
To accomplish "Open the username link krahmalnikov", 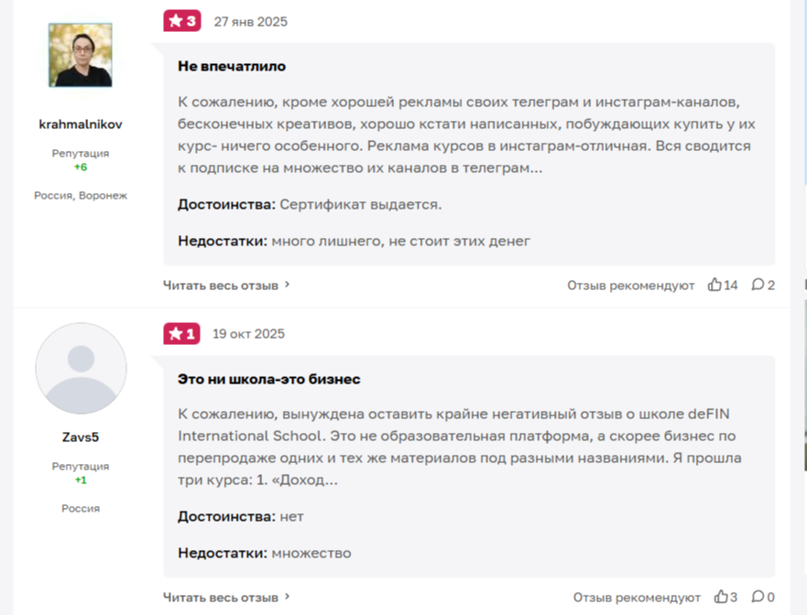I will [81, 124].
